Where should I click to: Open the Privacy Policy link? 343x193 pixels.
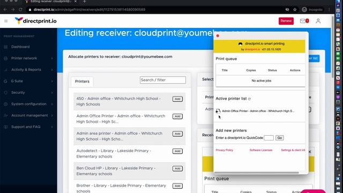coord(224,150)
